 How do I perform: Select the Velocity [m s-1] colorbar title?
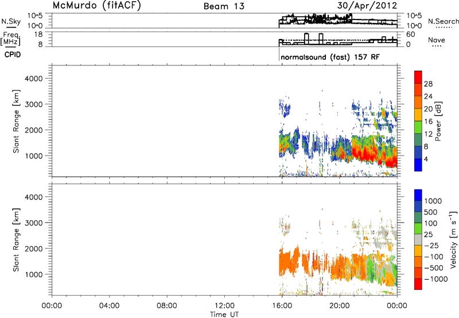point(453,239)
